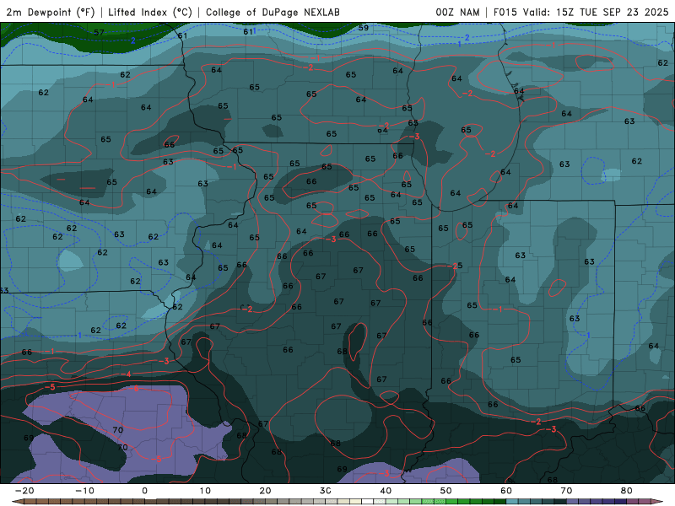Click the 50 label on the color scale
The width and height of the screenshot is (675, 506).
pyautogui.click(x=446, y=491)
